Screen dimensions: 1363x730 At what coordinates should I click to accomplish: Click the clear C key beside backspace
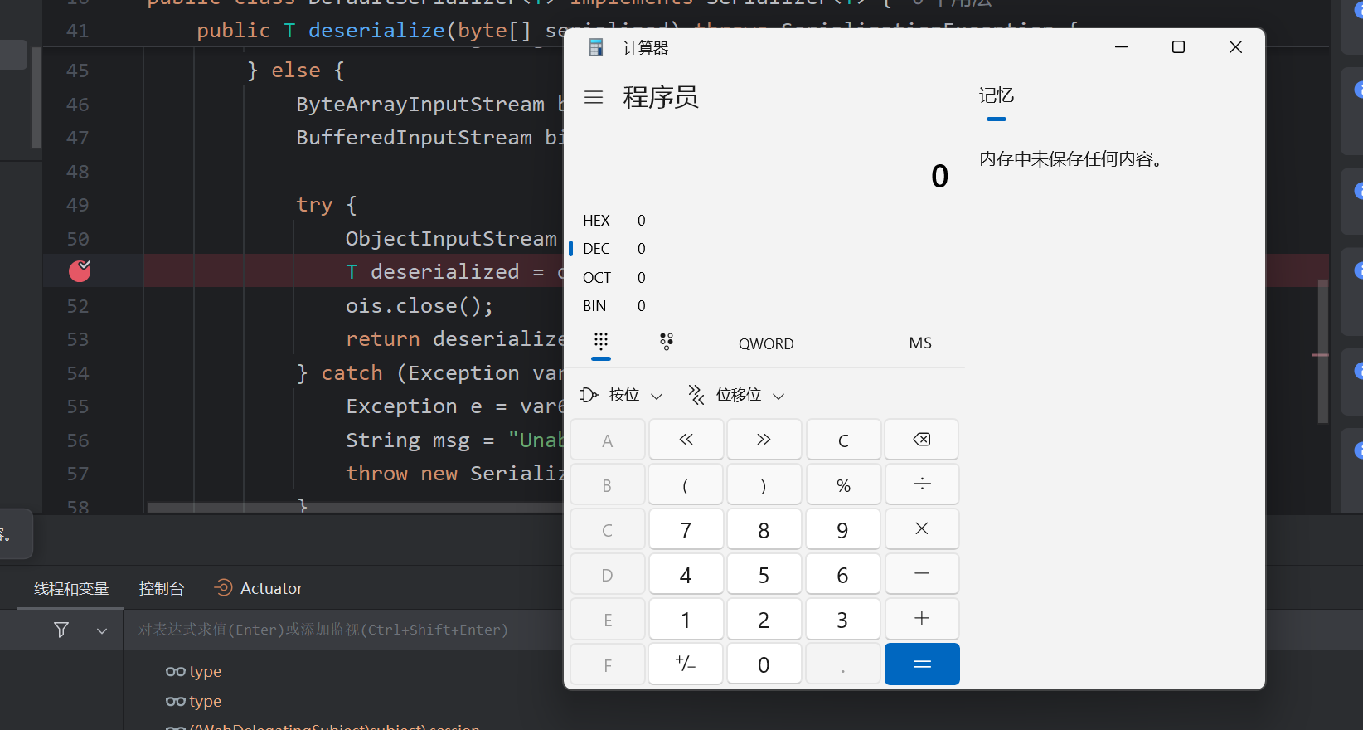click(x=843, y=440)
